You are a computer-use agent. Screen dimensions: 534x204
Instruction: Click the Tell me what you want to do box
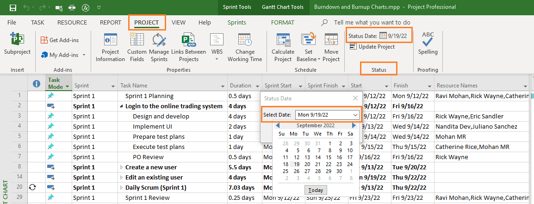click(x=372, y=23)
